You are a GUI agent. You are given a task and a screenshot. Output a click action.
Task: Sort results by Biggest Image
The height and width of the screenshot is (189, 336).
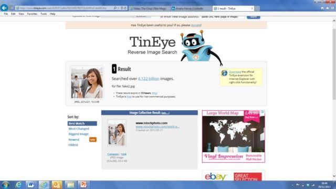click(78, 134)
